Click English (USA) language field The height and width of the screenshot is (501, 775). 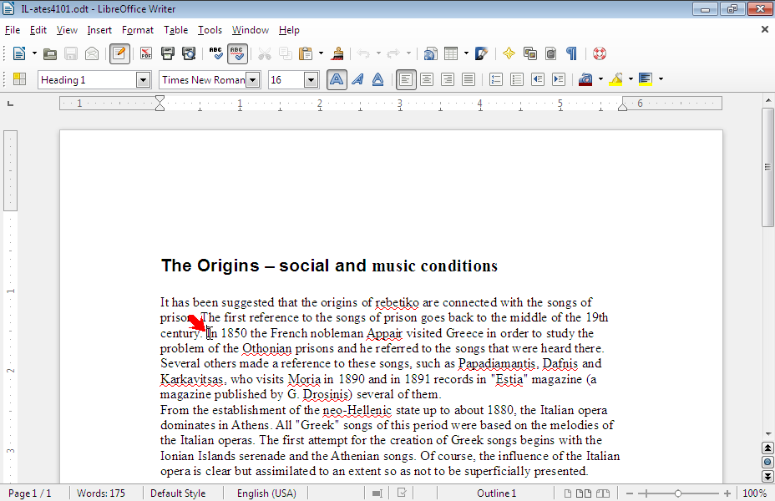[x=266, y=493]
